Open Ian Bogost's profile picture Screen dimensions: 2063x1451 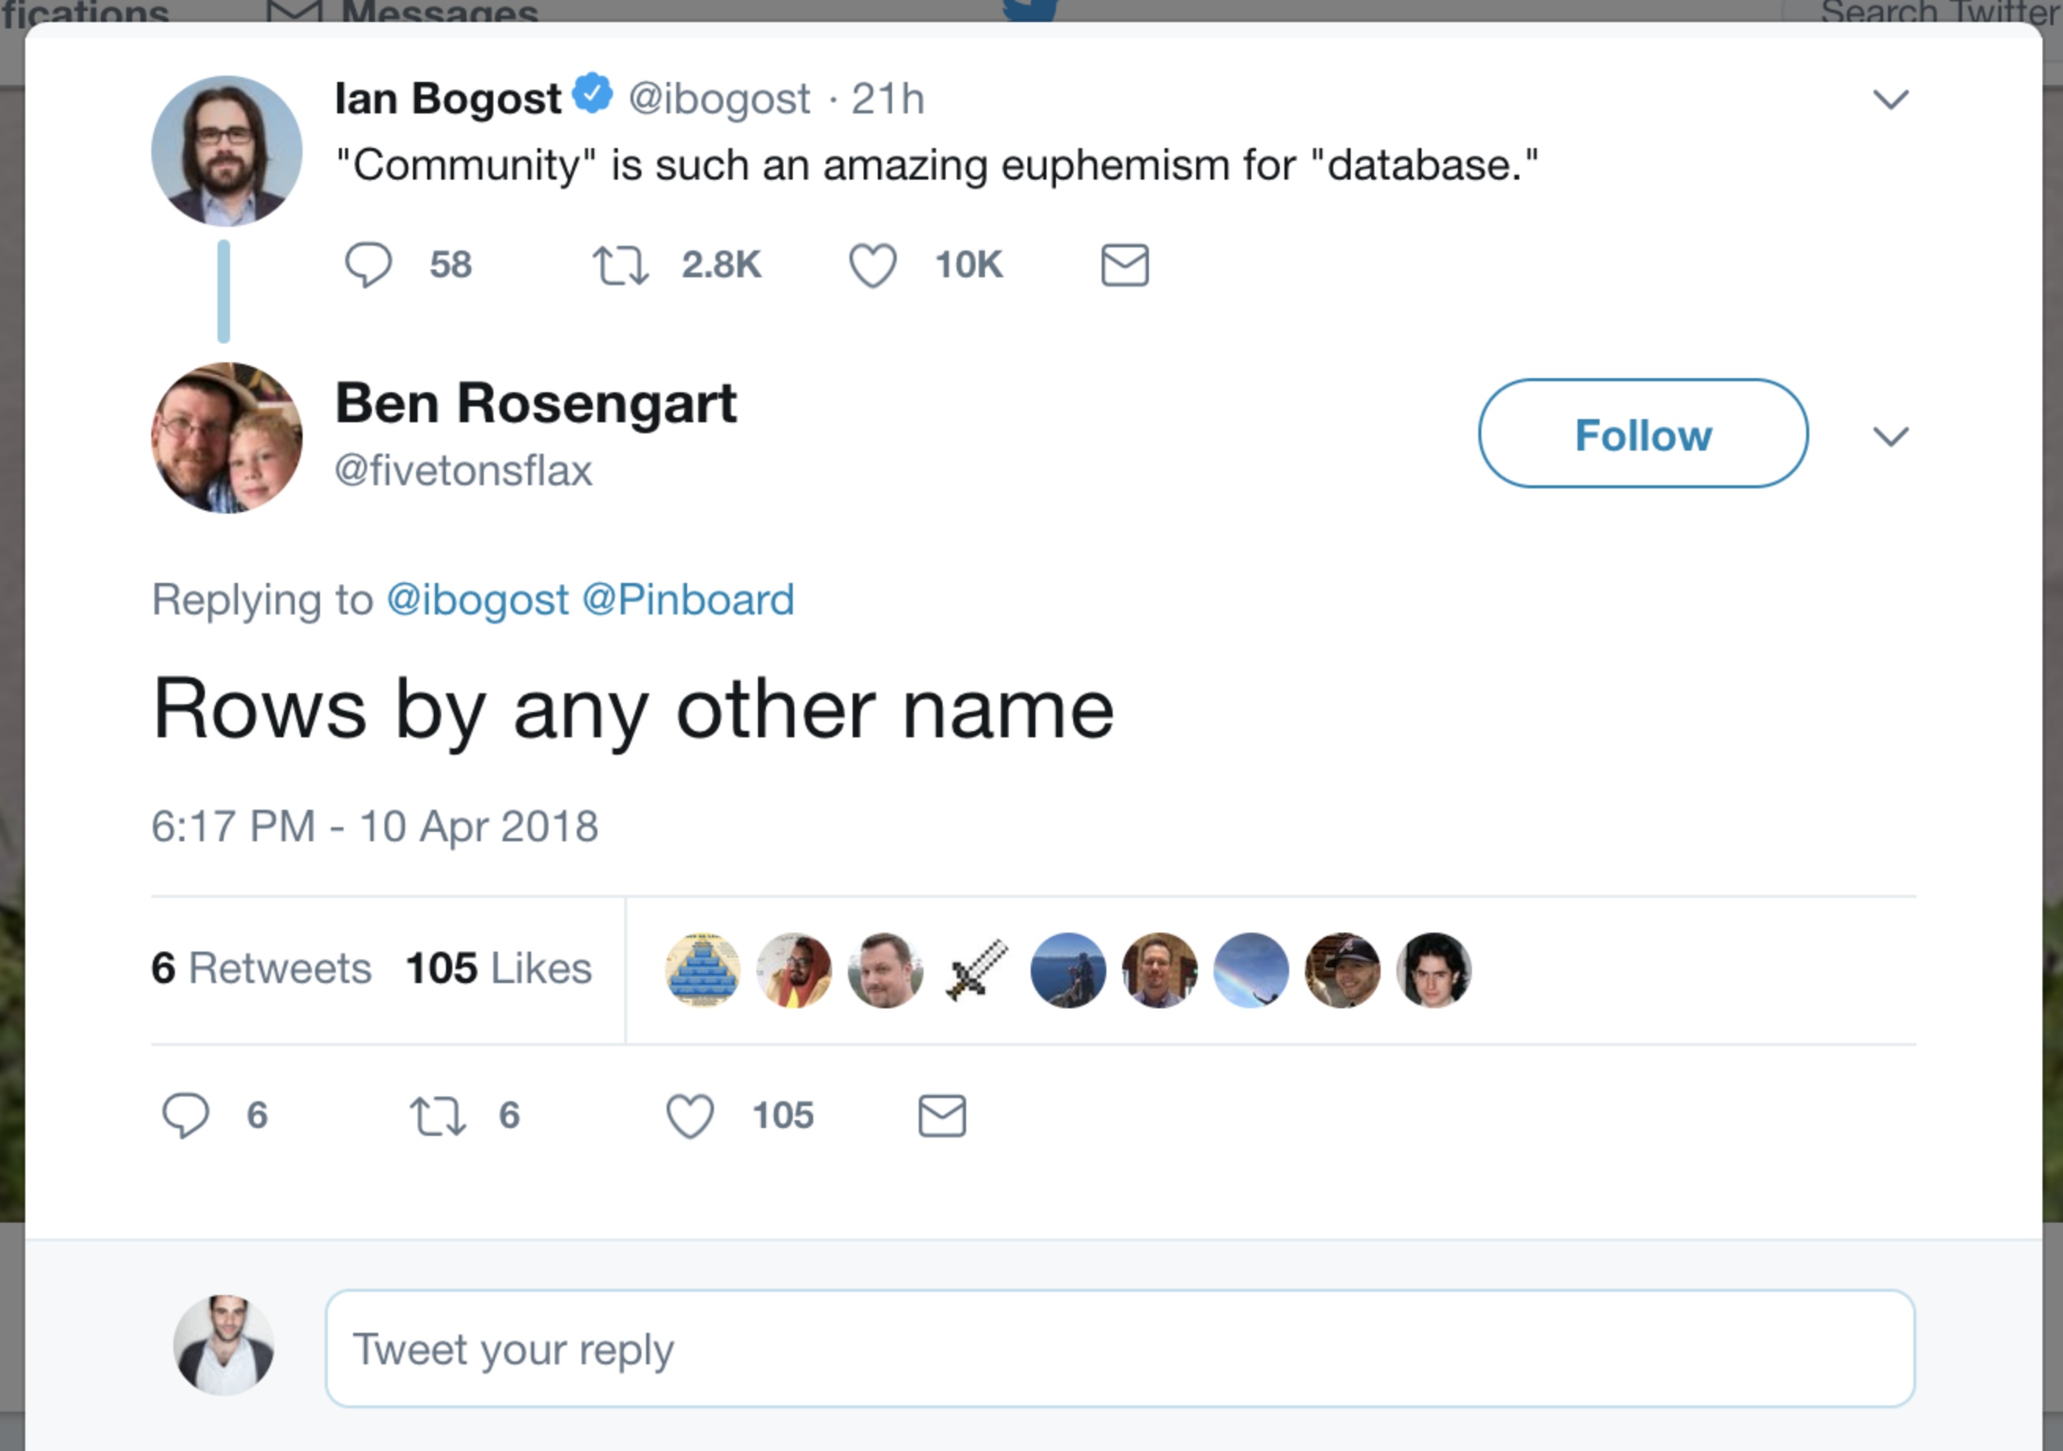click(x=226, y=151)
